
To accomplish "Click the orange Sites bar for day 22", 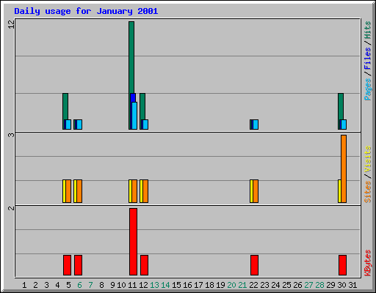I will click(256, 191).
